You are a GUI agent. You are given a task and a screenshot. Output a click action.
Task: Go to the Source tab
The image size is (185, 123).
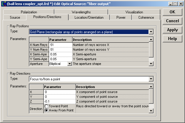point(15,17)
